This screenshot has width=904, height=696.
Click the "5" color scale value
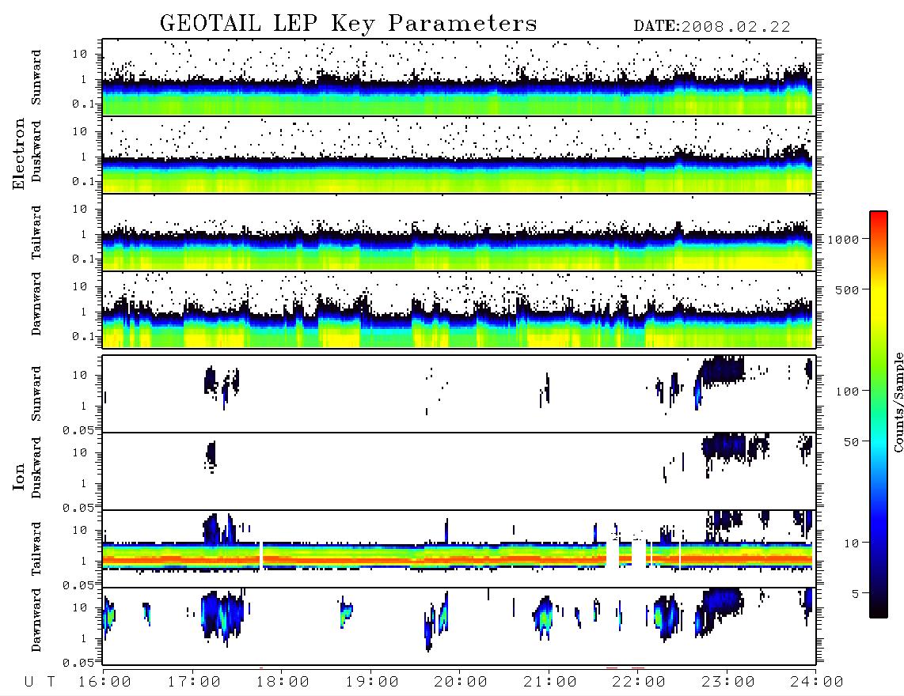[x=855, y=593]
